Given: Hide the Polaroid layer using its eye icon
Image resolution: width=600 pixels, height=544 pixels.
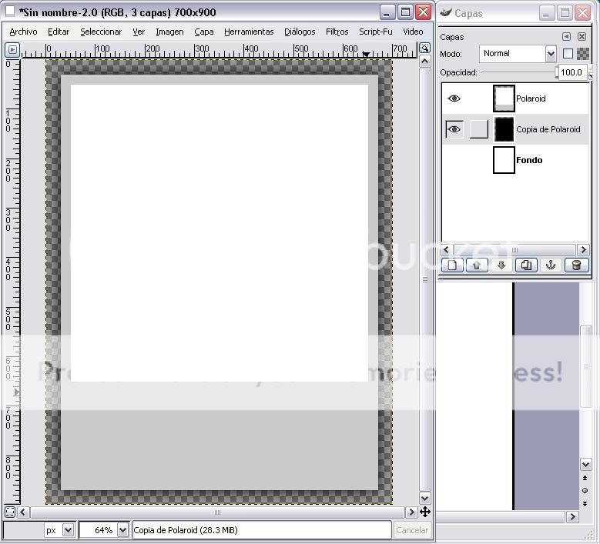Looking at the screenshot, I should tap(454, 98).
